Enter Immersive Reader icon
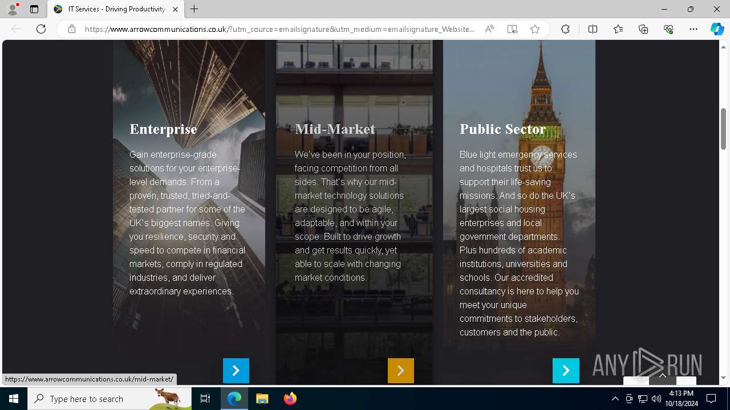 pyautogui.click(x=512, y=29)
